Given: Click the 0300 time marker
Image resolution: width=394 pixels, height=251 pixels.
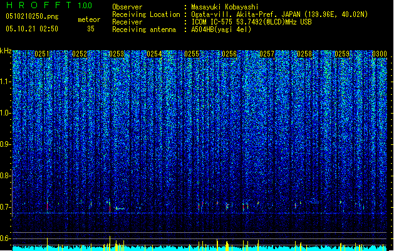Looking at the screenshot, I should [380, 54].
